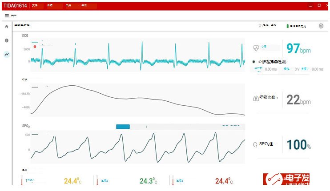This screenshot has height=191, width=330.
Task: Click the first 0.00 ms pacemaker value
Action: pos(271,69)
